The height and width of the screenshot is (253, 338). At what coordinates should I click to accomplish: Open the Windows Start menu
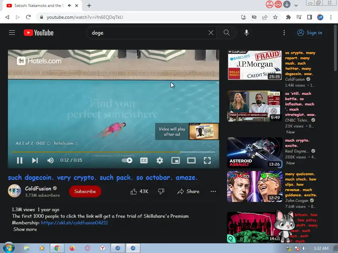[9, 248]
